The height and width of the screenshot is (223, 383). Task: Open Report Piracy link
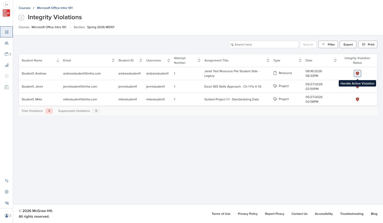click(x=275, y=214)
